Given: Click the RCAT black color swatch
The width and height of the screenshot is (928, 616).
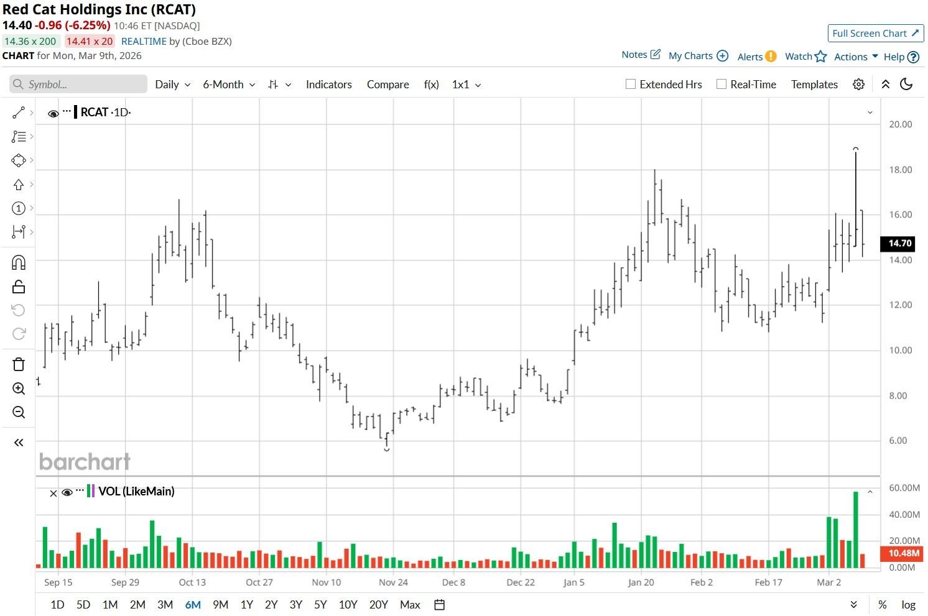Looking at the screenshot, I should pos(75,112).
